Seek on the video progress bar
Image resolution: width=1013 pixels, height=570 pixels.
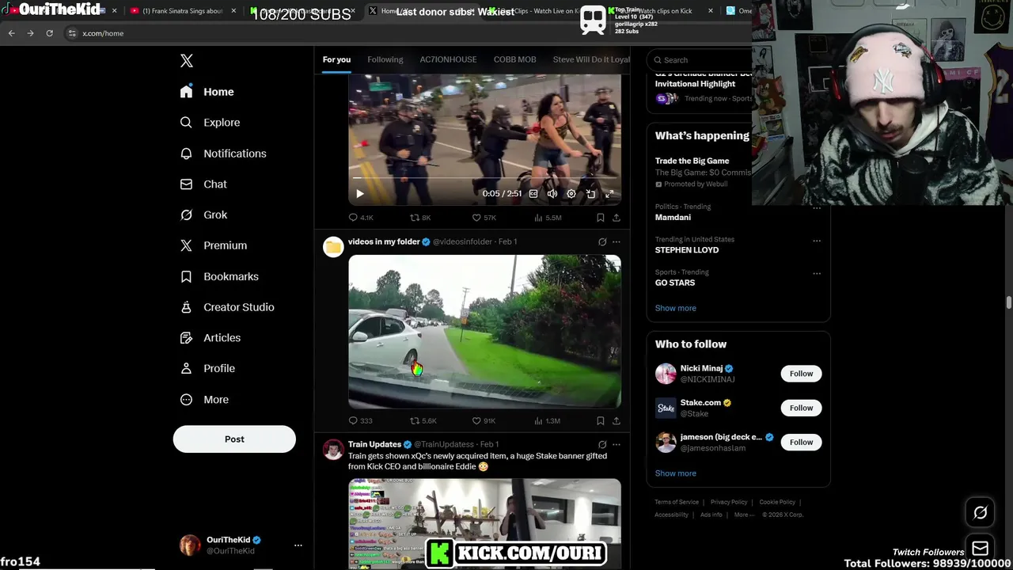(x=484, y=179)
